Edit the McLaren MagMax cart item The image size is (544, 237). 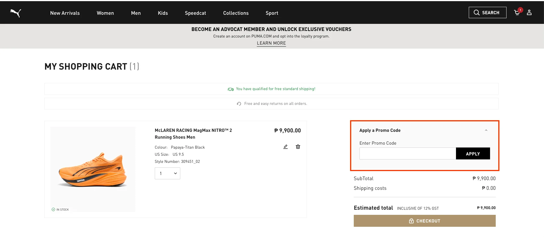(x=286, y=147)
